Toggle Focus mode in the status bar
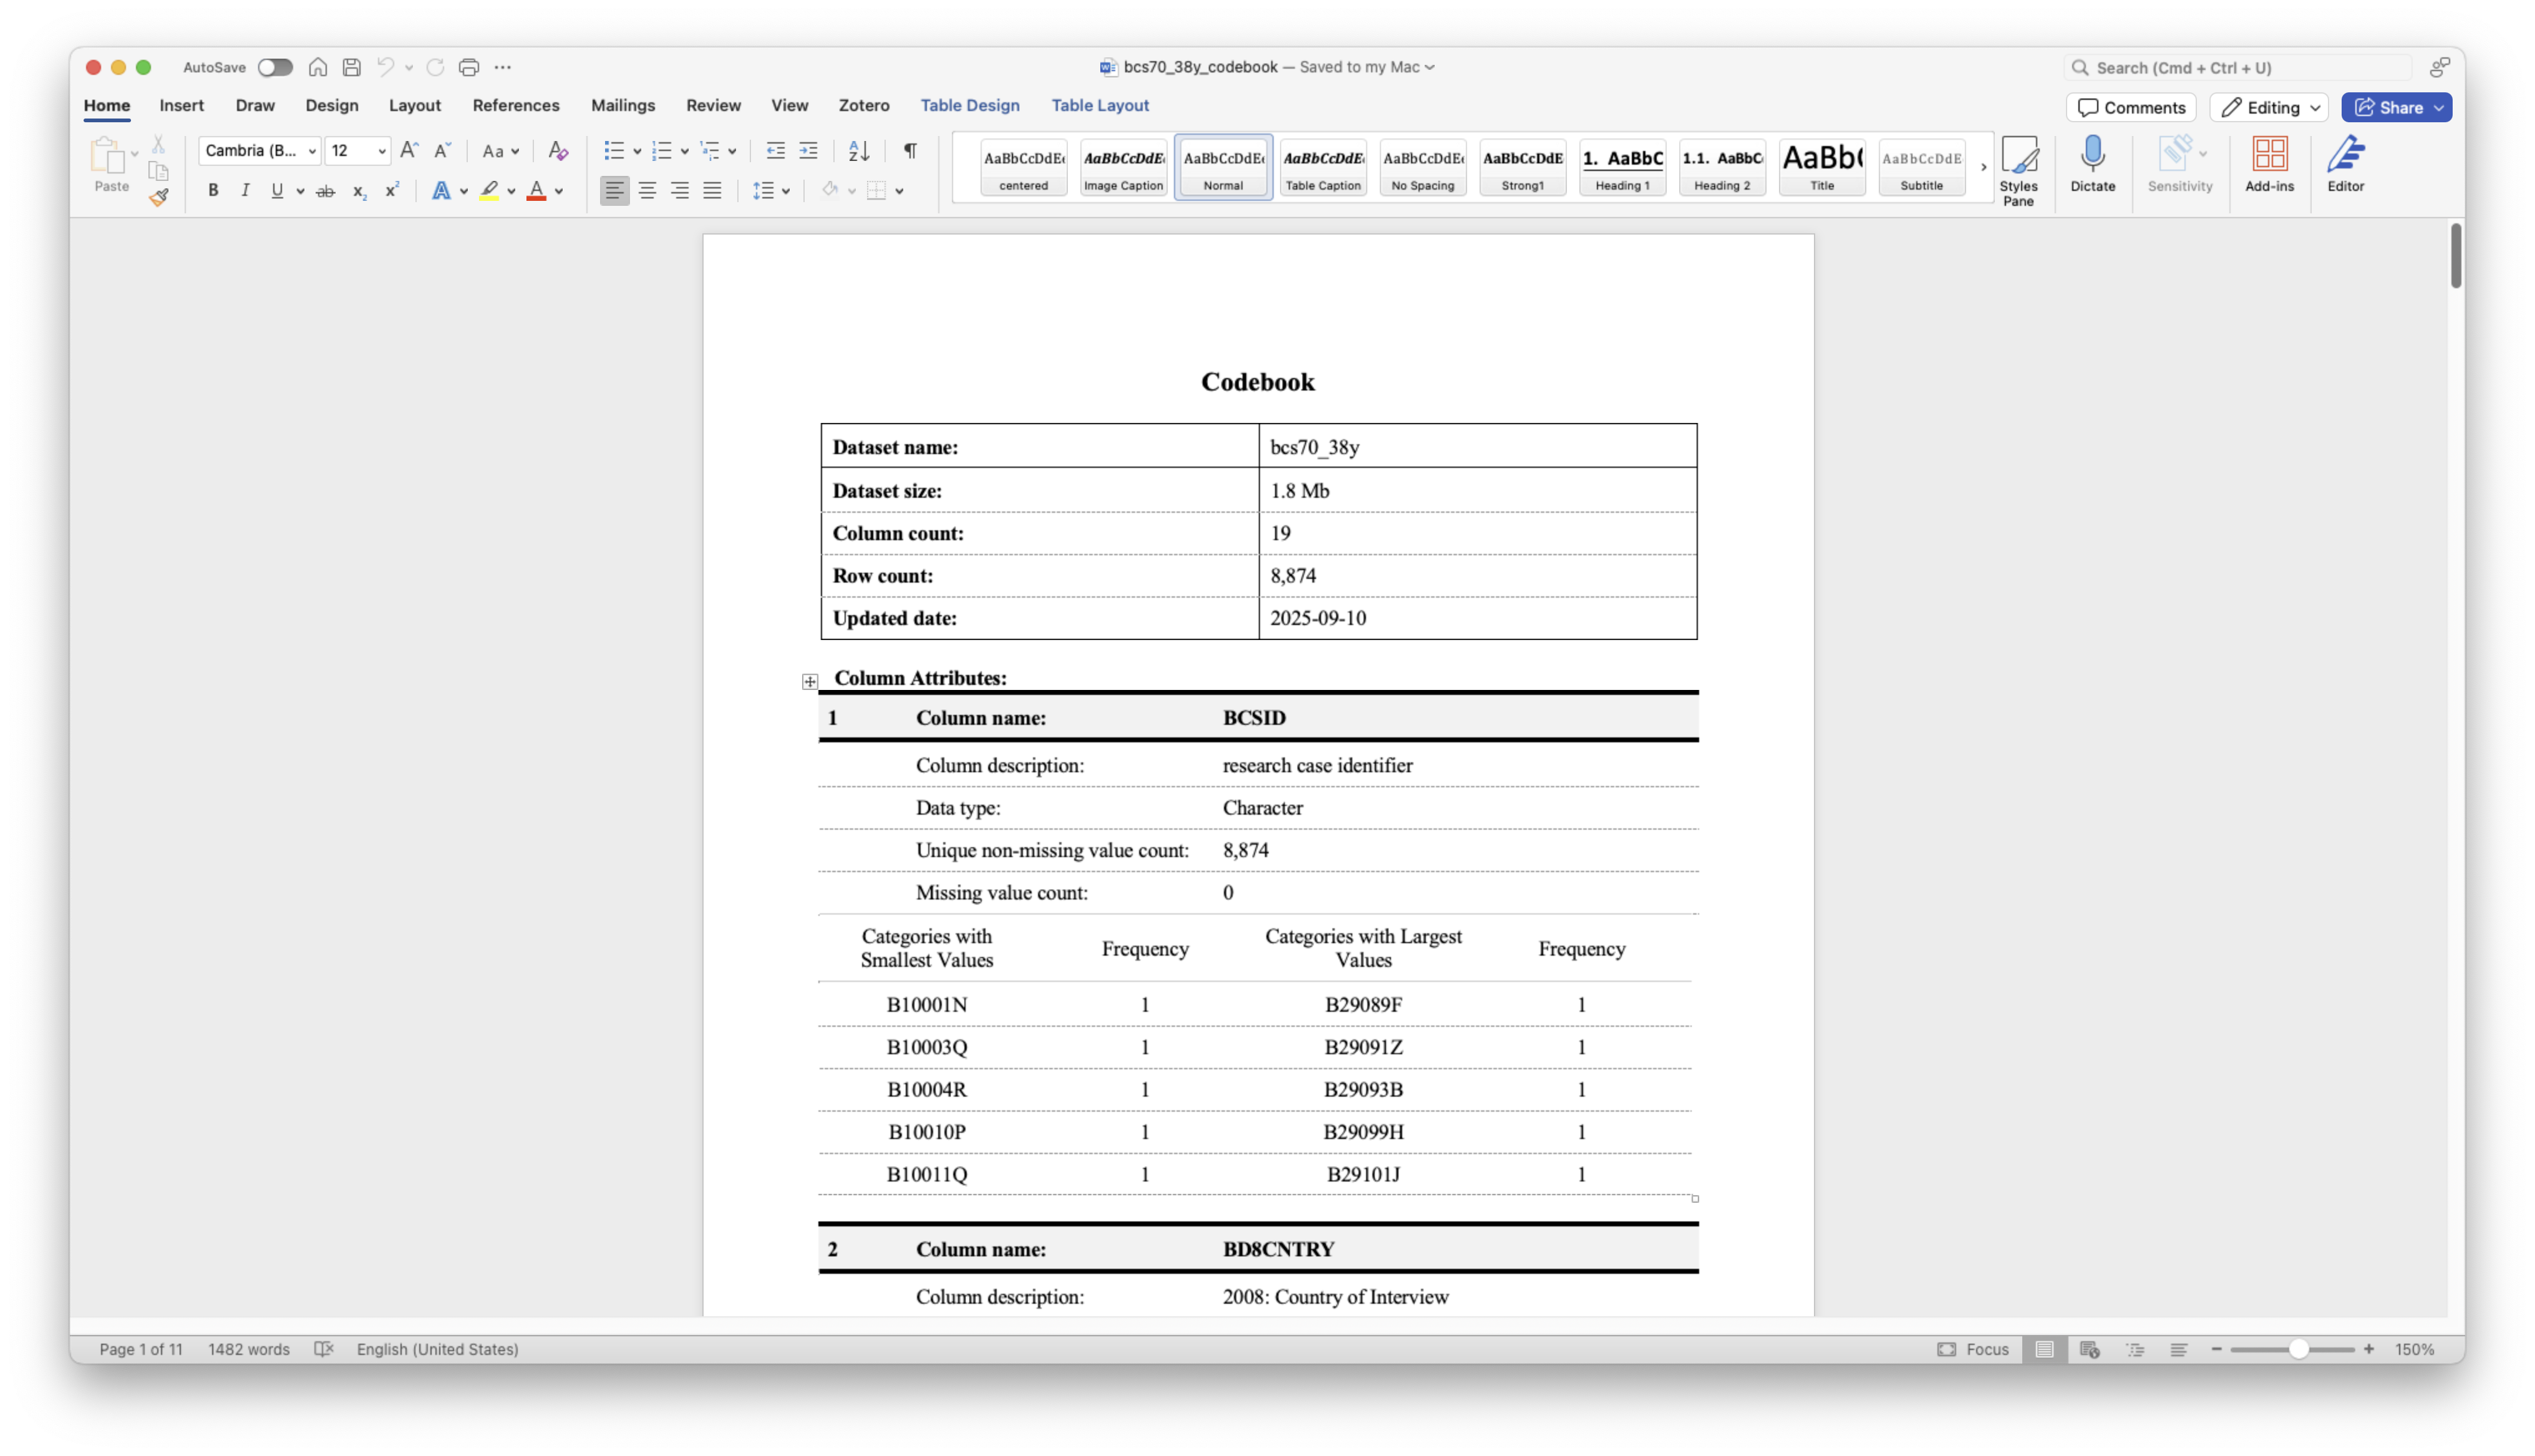2535x1456 pixels. pos(1972,1349)
